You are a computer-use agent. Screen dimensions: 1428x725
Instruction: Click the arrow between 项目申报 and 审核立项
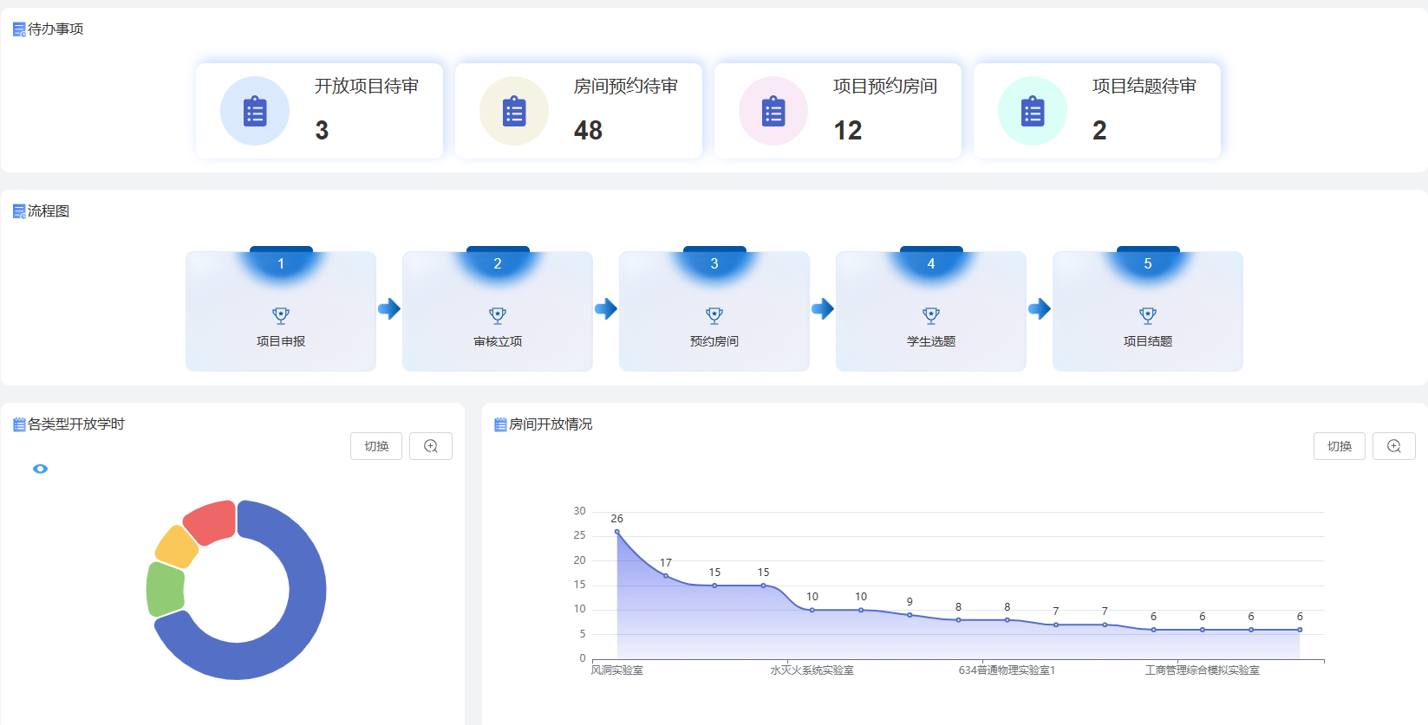point(389,308)
